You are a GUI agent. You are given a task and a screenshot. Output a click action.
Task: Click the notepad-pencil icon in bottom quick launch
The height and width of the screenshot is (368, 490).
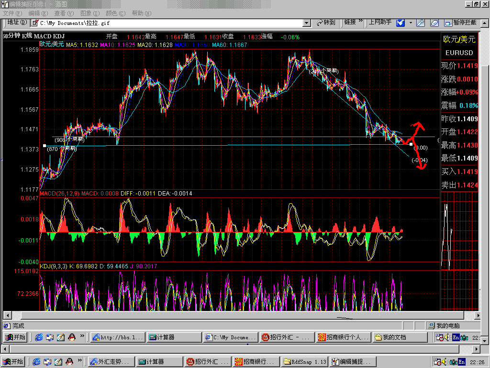point(58,362)
